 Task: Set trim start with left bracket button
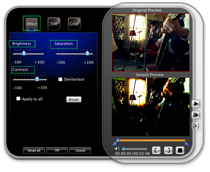[x=156, y=150]
